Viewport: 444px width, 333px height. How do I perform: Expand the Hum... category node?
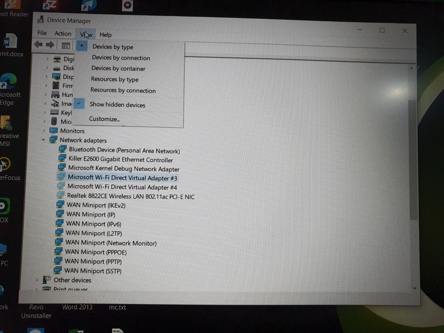[46, 94]
